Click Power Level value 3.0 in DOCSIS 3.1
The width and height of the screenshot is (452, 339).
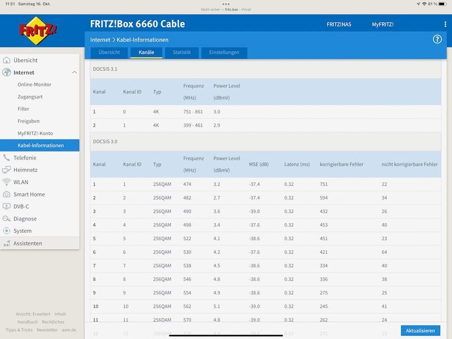point(216,112)
